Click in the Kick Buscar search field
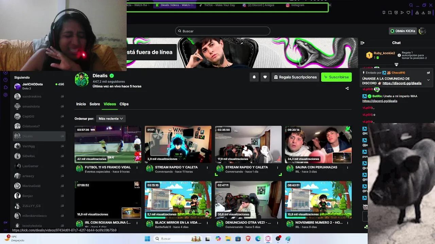Viewport: 435px width, 244px height. tap(223, 31)
